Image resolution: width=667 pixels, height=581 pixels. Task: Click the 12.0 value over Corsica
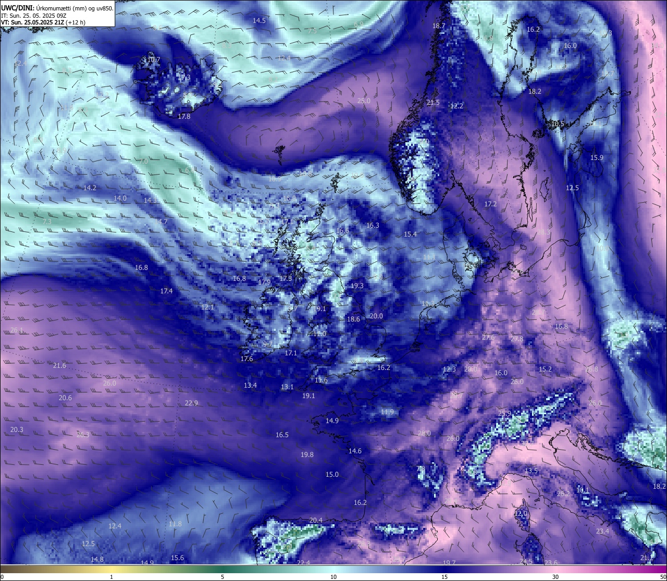[521, 513]
